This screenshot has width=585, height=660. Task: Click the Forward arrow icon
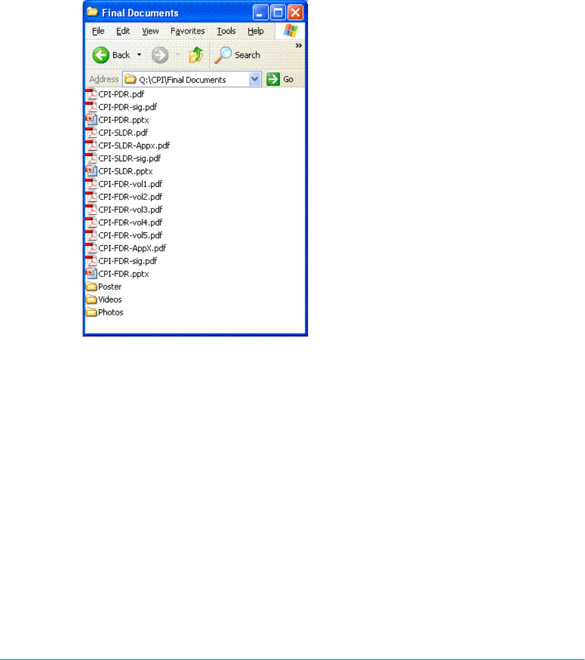[160, 55]
